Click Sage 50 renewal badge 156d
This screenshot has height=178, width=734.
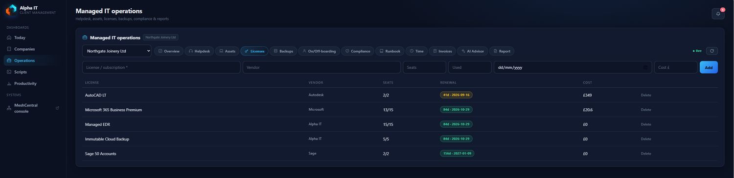pyautogui.click(x=457, y=154)
